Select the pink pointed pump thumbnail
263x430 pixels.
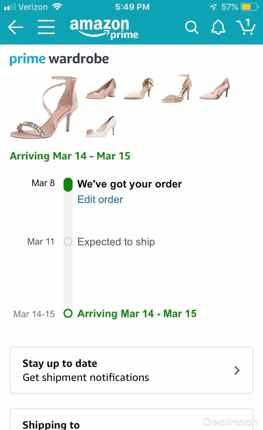214,89
